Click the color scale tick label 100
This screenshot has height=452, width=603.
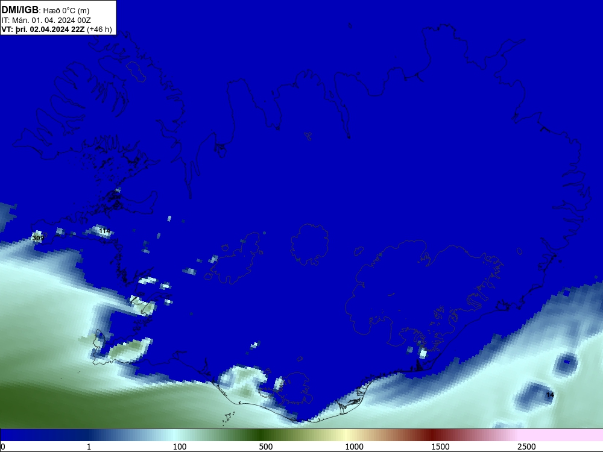point(180,447)
